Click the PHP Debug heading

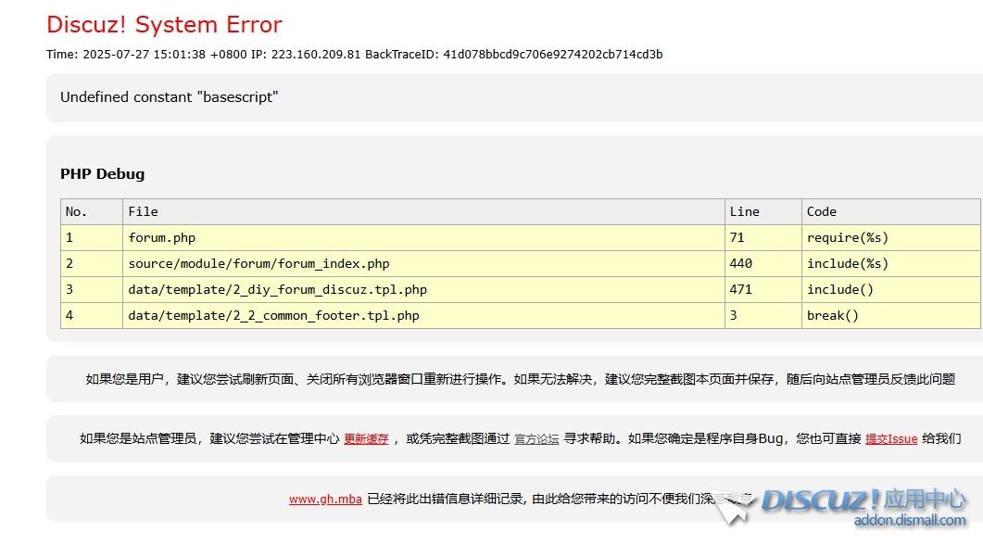tap(102, 174)
